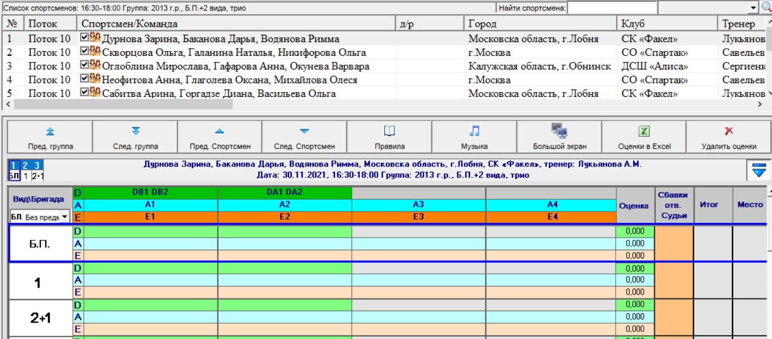Screen dimensions: 772x339
Task: Show scores on big screen (Большой экран)
Action: [x=559, y=137]
